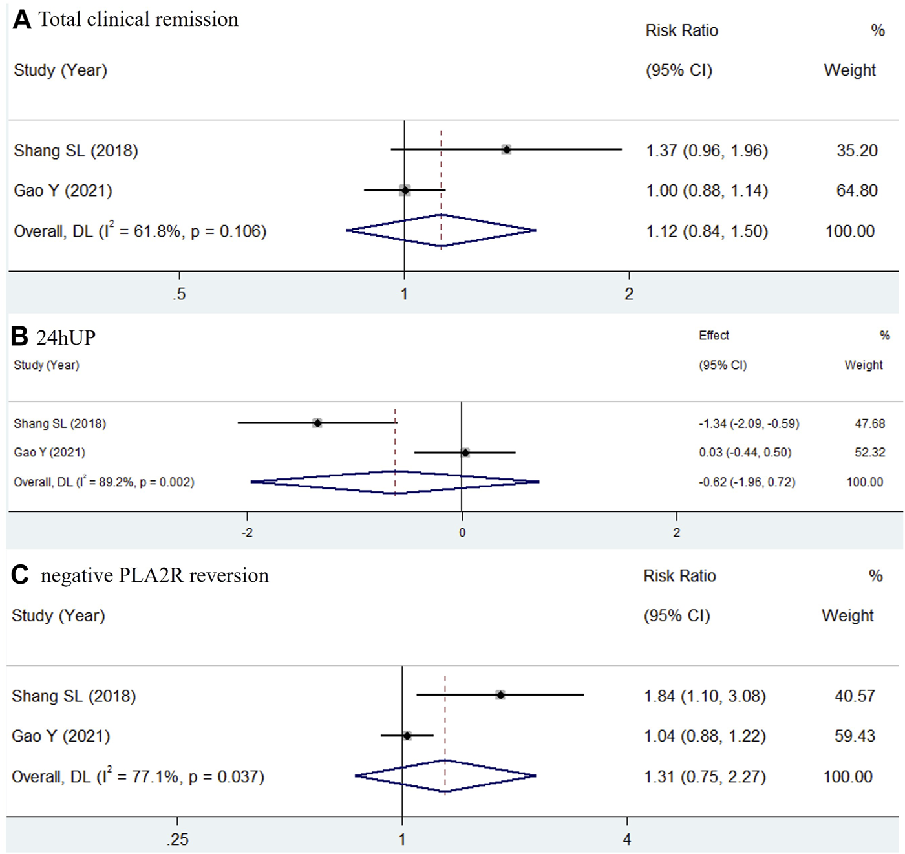
Task: Click the overall diamond in PLA2R reversion plot
Action: click(x=445, y=776)
